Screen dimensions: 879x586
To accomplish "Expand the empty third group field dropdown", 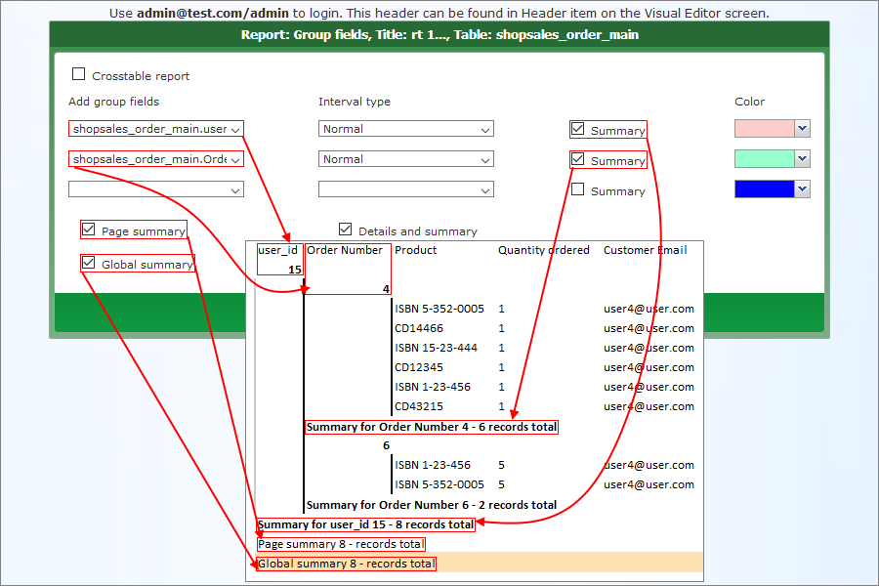I will 156,189.
